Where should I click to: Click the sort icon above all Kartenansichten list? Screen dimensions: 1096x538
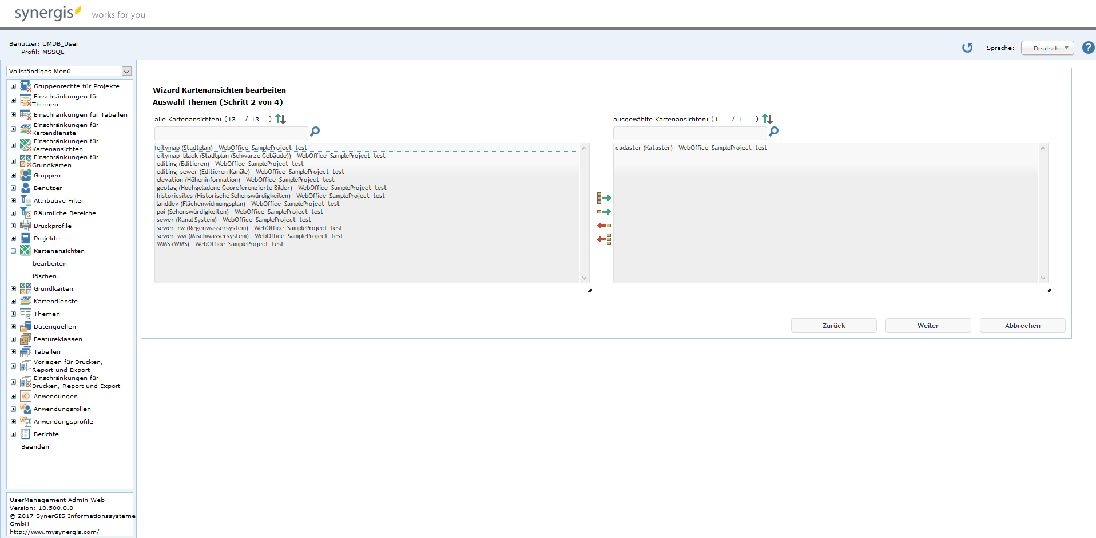click(x=280, y=119)
